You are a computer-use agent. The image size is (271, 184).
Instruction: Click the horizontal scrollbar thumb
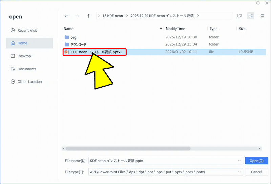click(128, 148)
